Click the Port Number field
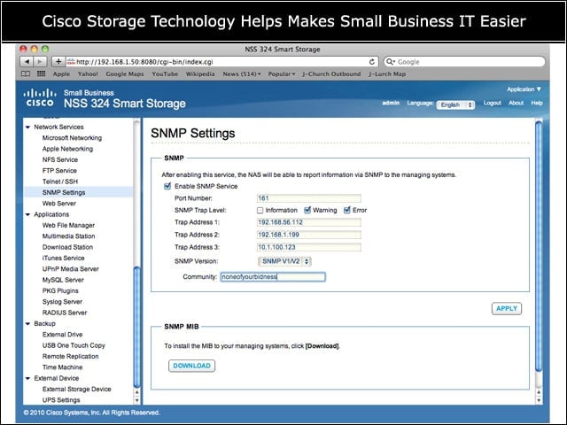 click(309, 198)
